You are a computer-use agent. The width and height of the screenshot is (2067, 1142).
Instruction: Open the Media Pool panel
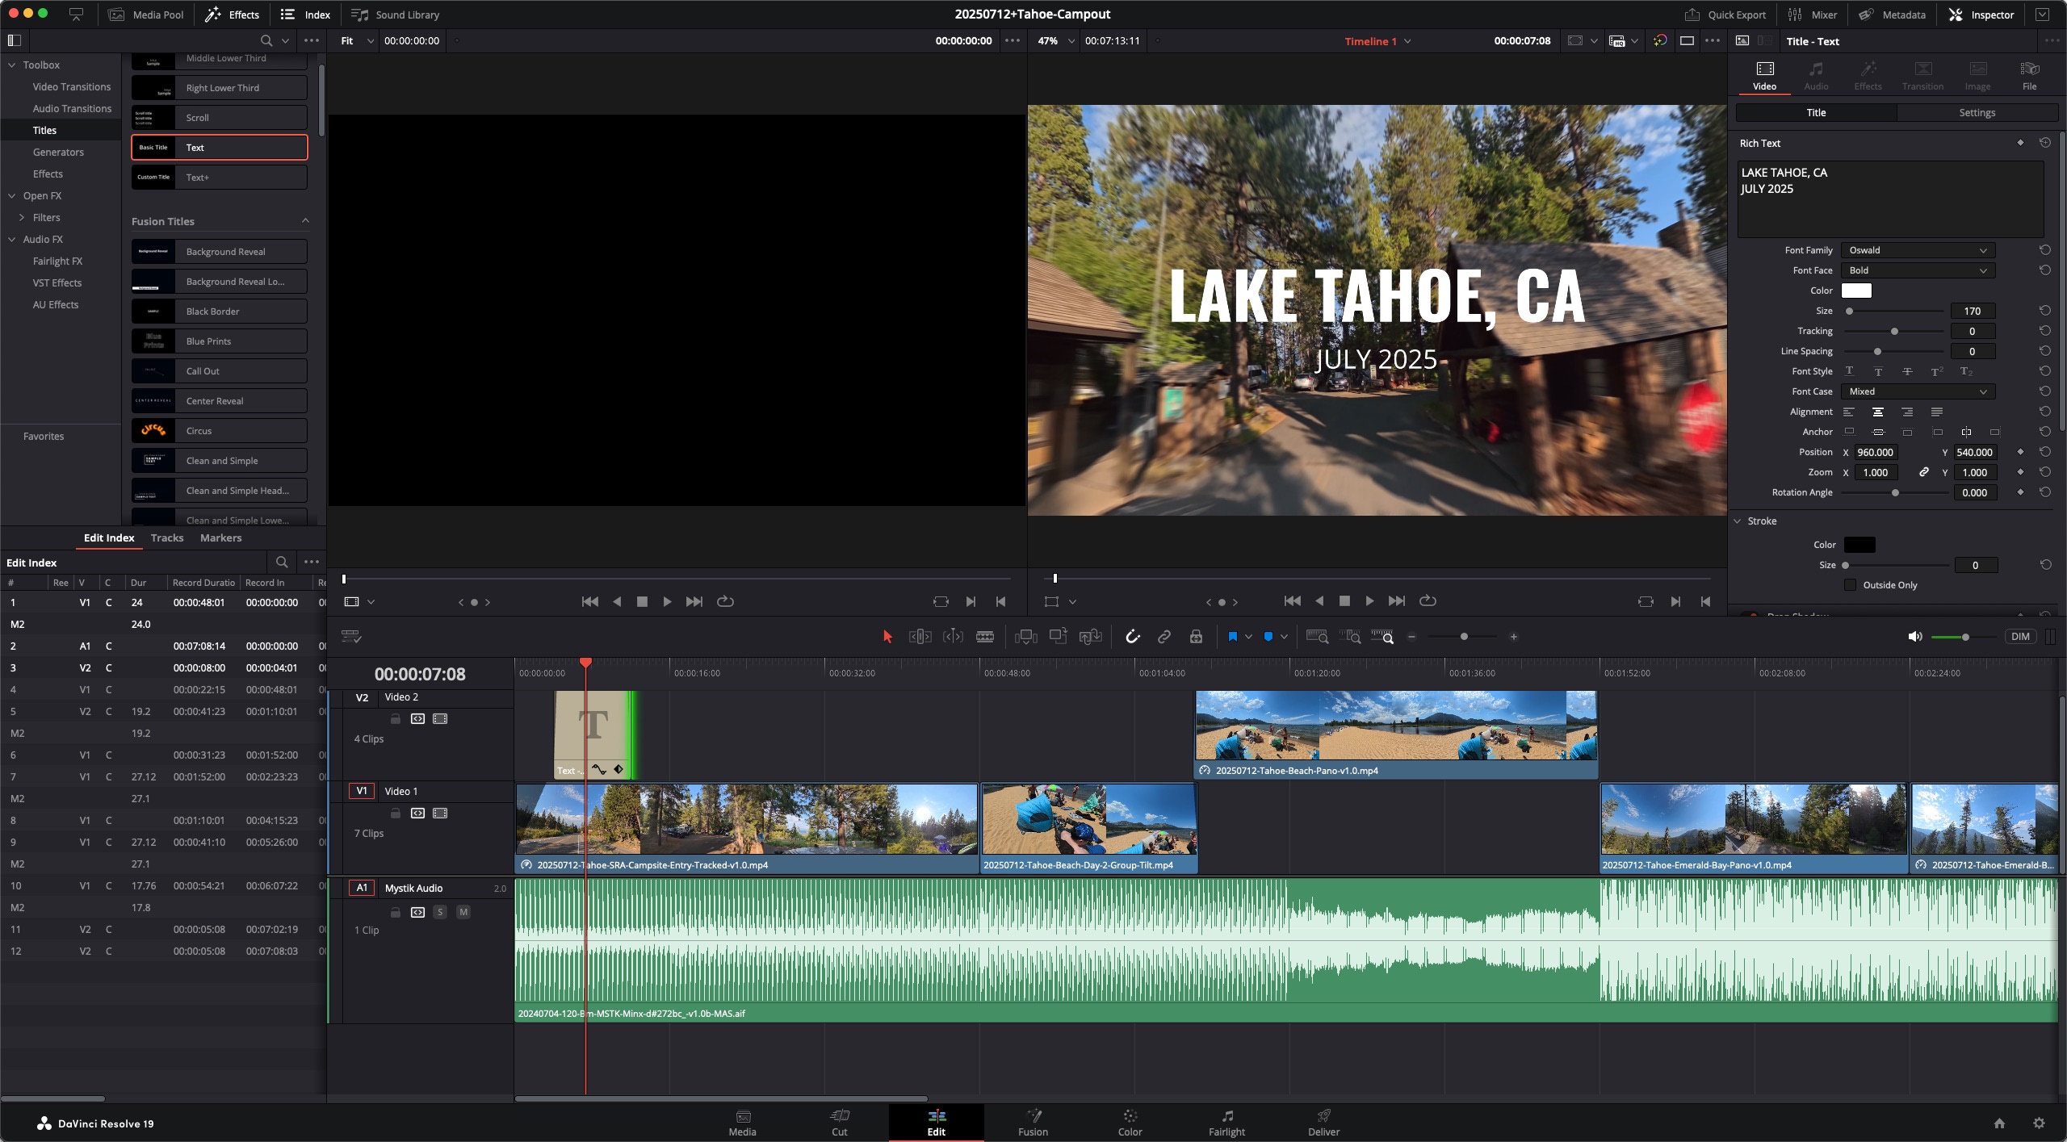pyautogui.click(x=145, y=14)
